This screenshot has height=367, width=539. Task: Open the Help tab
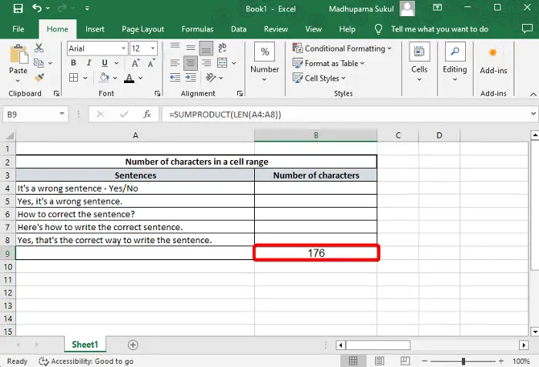[x=347, y=29]
